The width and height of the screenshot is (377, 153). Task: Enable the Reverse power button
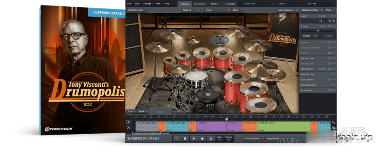pos(329,42)
